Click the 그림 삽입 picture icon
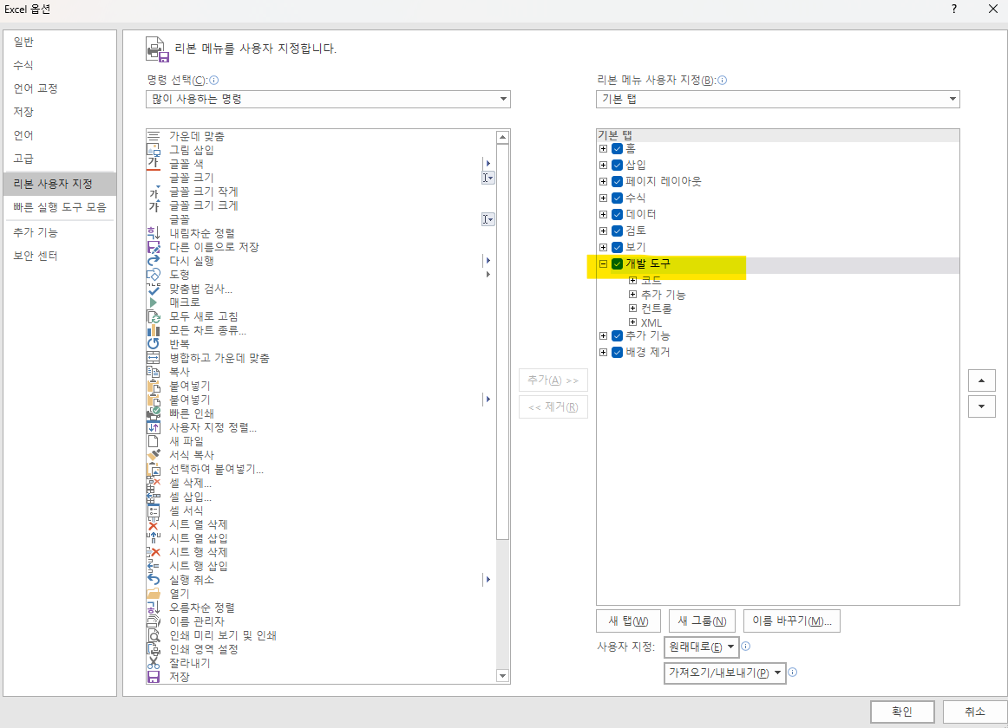Screen dimensions: 1008x728 click(x=153, y=150)
